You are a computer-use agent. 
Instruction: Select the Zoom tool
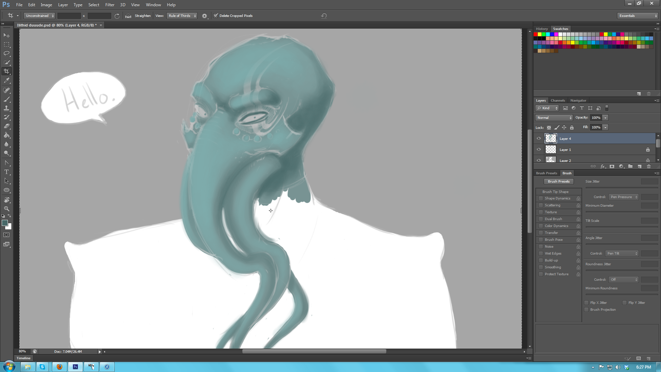click(7, 209)
